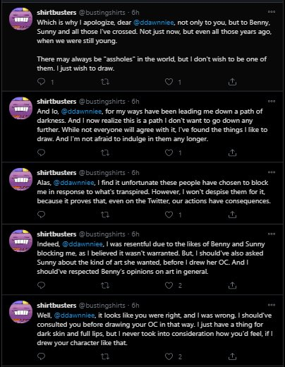Reply to the 'Which is why I apologize' tweet
Screen dimensions: 285x367
point(42,82)
